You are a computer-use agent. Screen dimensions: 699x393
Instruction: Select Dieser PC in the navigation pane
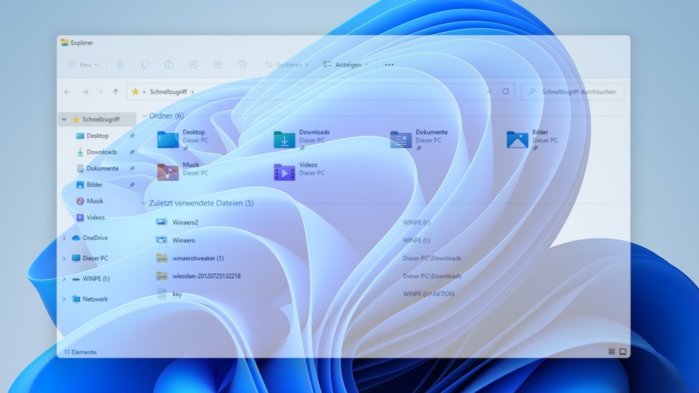coord(95,259)
